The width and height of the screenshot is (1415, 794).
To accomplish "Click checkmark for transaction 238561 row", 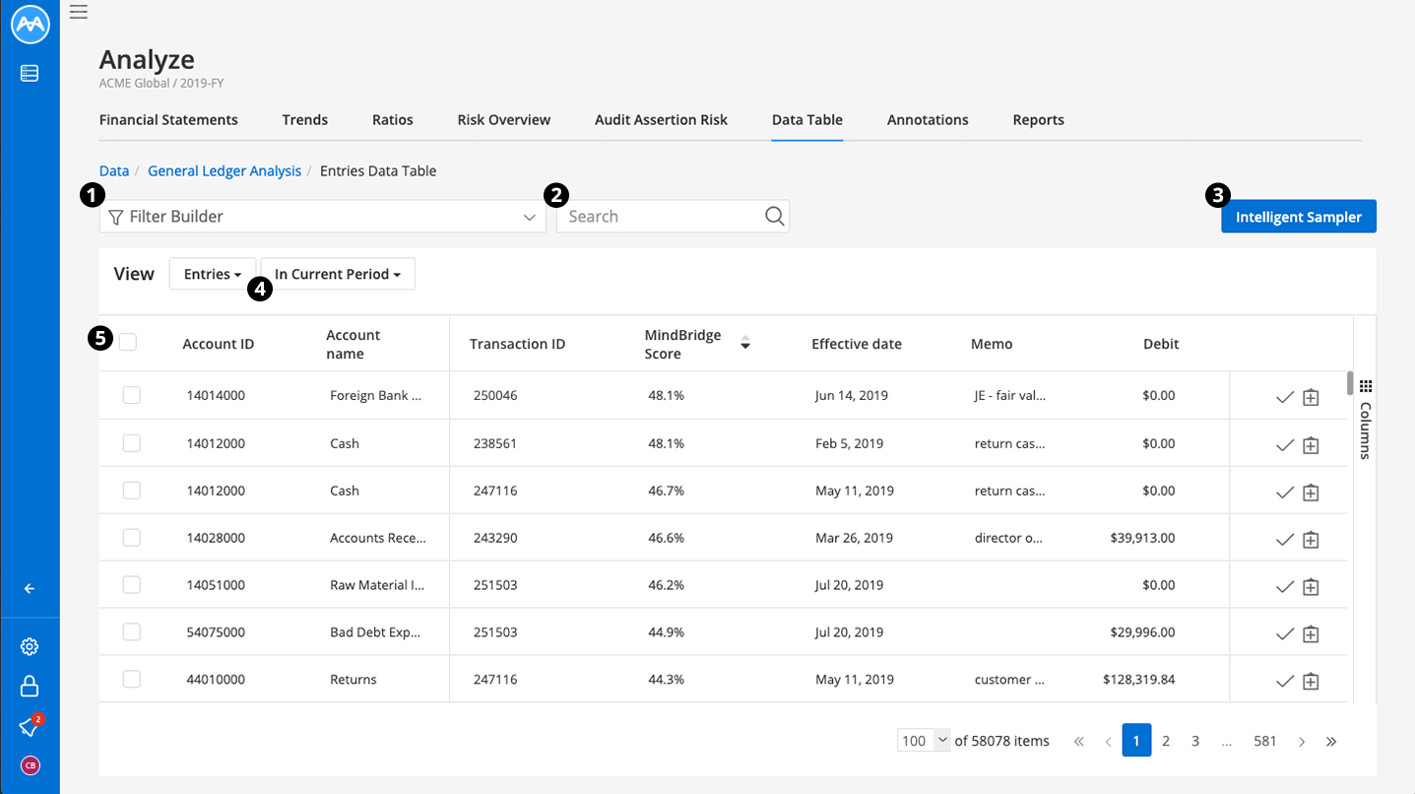I will tap(1284, 444).
